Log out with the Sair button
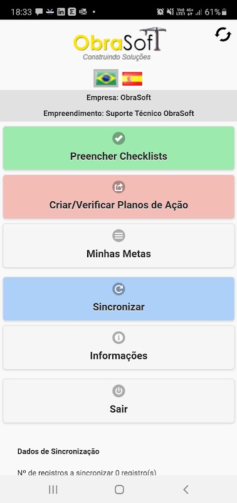 coord(118,401)
